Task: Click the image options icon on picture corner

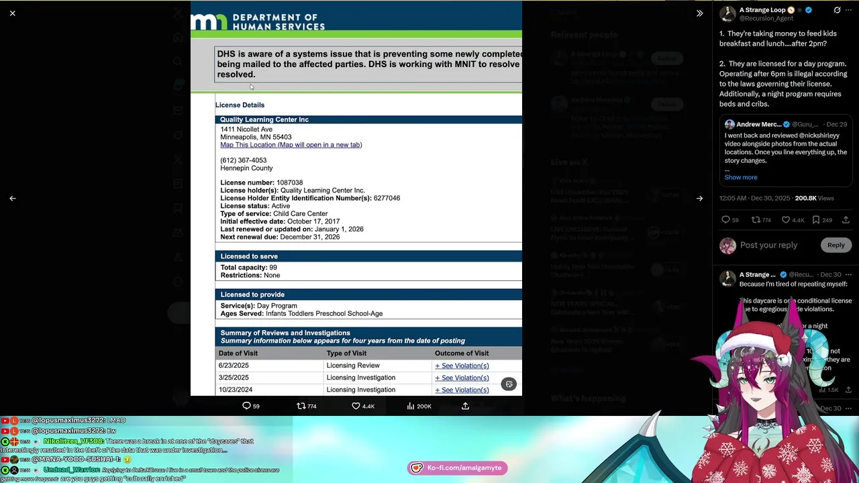Action: pyautogui.click(x=509, y=384)
